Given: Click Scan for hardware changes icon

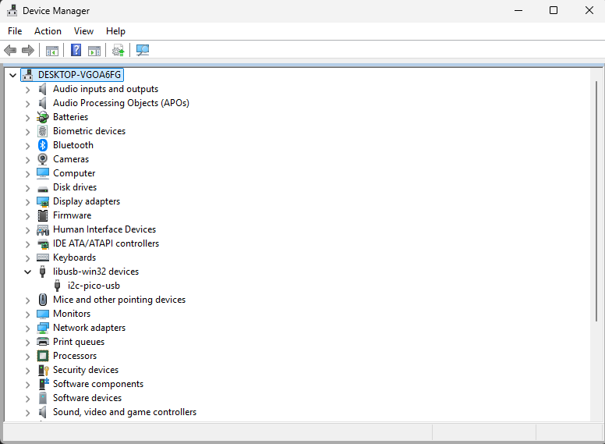Looking at the screenshot, I should [143, 50].
